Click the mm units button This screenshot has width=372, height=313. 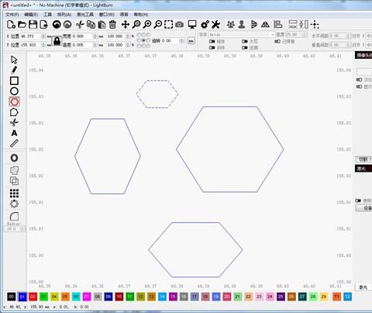pos(191,40)
